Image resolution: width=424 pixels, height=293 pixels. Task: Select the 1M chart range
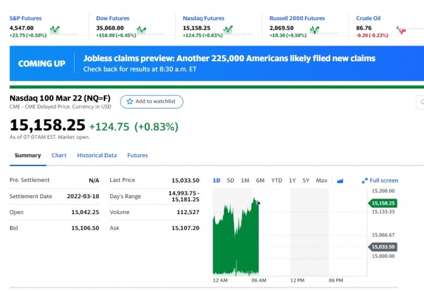click(245, 181)
